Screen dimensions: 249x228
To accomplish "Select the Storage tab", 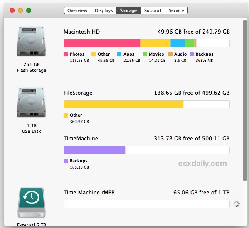I will 128,10.
